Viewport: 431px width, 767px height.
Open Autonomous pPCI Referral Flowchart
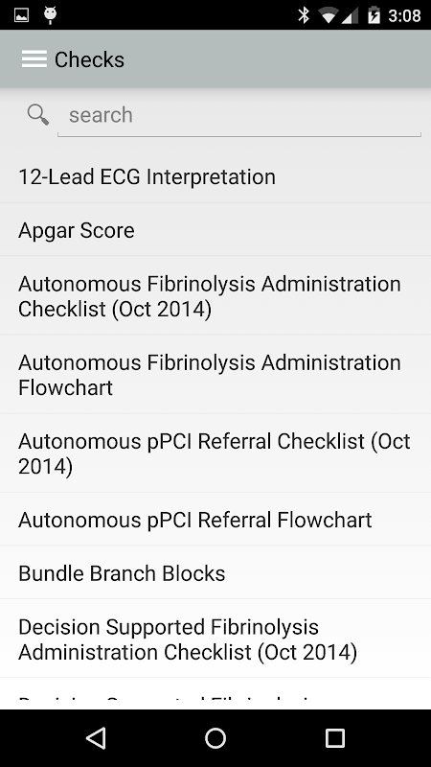coord(215,519)
